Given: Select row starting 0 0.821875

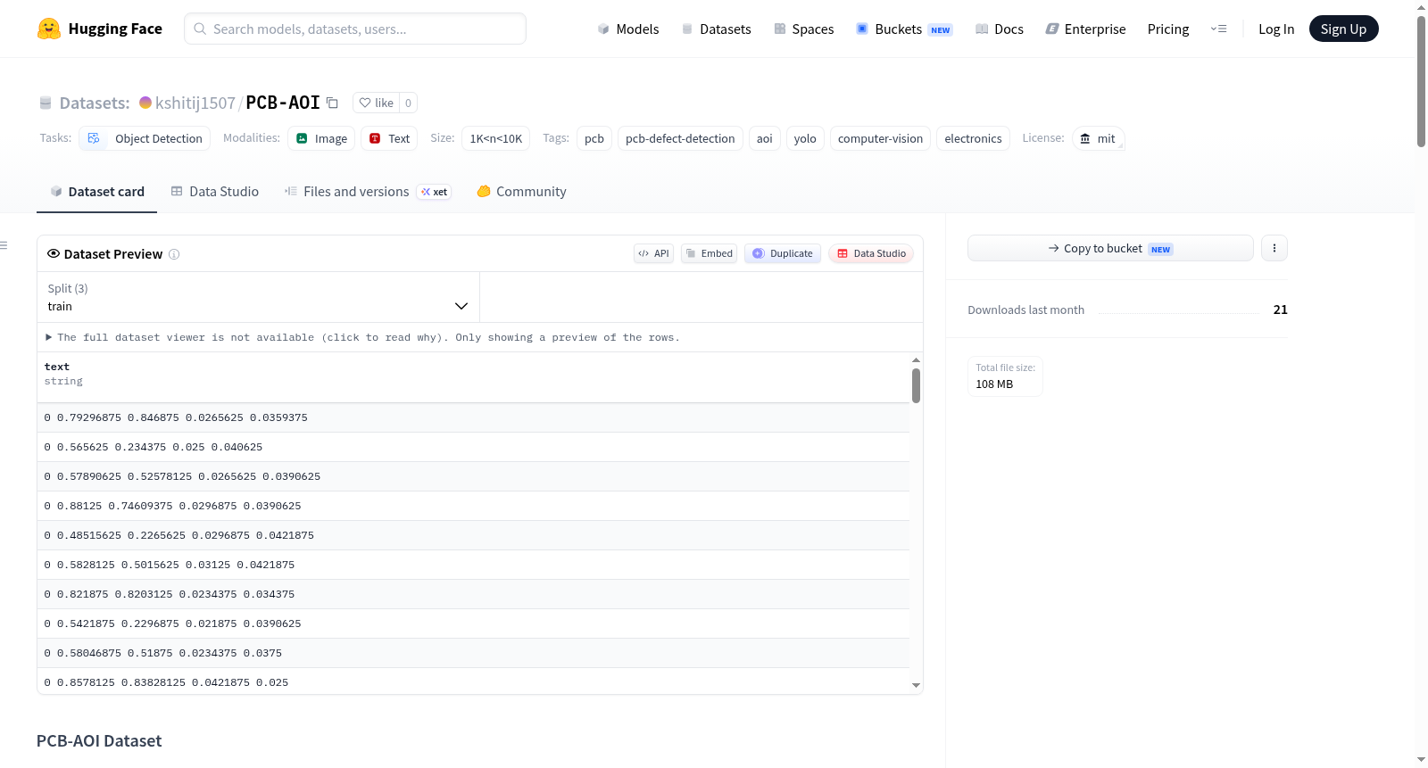Looking at the screenshot, I should [473, 594].
